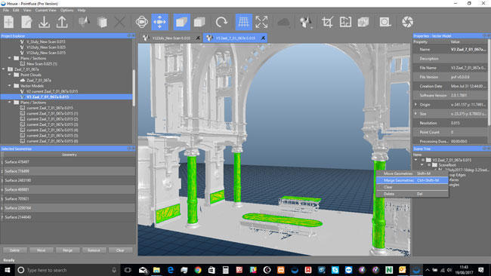Open the Options menu
The image size is (491, 276).
click(x=66, y=10)
